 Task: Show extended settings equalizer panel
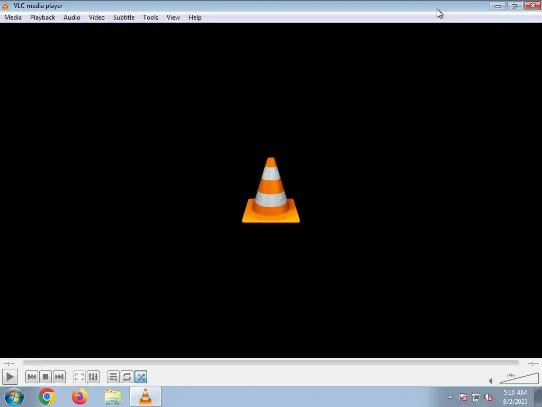click(x=93, y=377)
